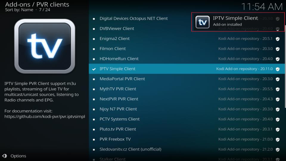The height and width of the screenshot is (161, 286).
Task: Open the highlighted IPTV Simple Client entry
Action: pyautogui.click(x=187, y=69)
